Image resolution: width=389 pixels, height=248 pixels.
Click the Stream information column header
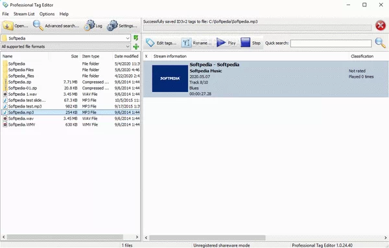[x=250, y=56]
